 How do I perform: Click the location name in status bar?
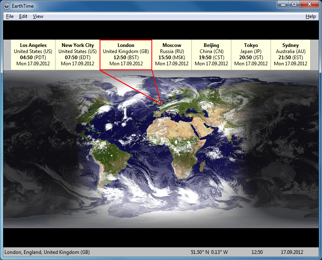pos(47,252)
